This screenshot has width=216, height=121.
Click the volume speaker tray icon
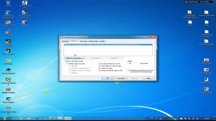tap(197, 119)
